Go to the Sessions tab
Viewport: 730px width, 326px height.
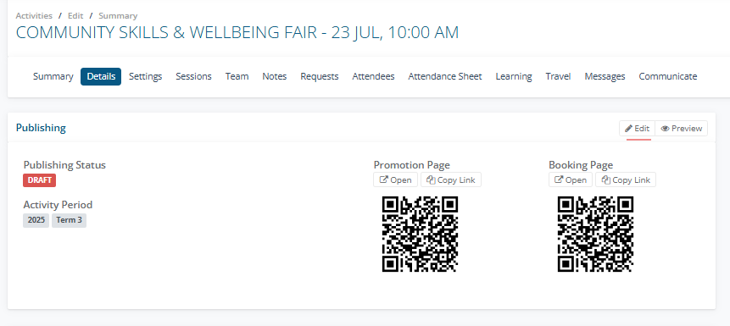tap(193, 76)
